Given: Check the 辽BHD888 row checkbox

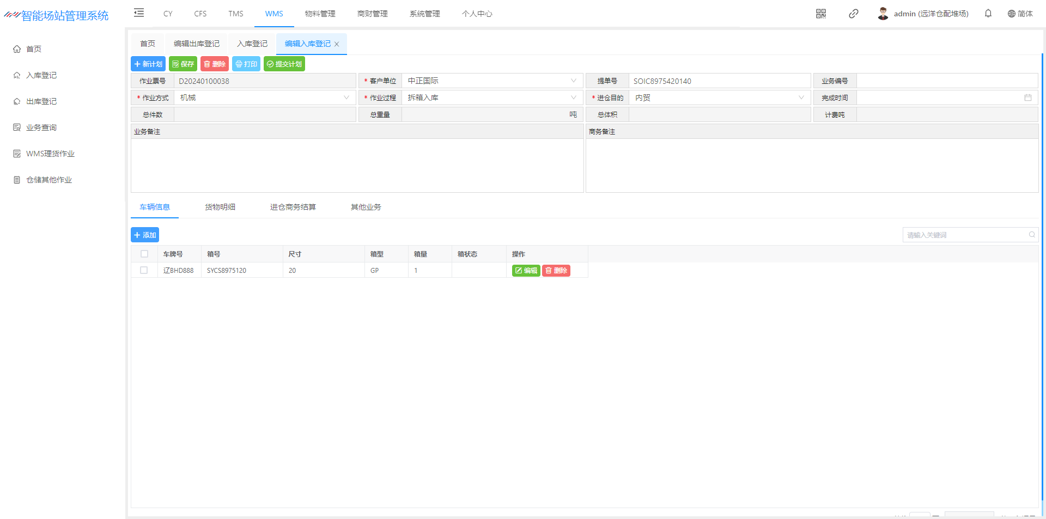Looking at the screenshot, I should pos(144,270).
